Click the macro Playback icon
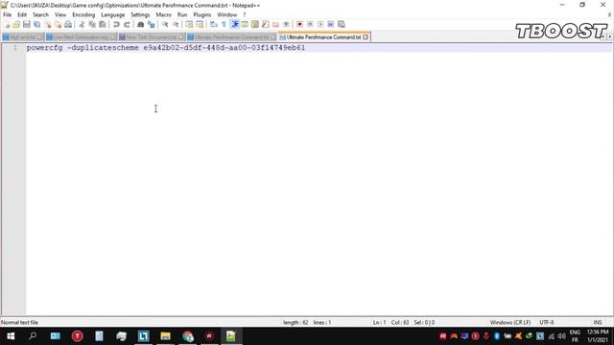Image resolution: width=614 pixels, height=345 pixels. (x=320, y=24)
